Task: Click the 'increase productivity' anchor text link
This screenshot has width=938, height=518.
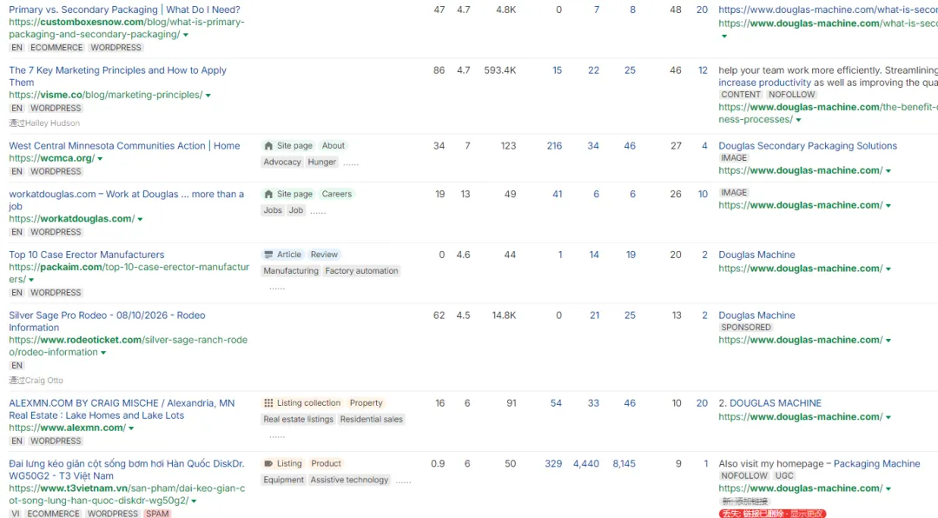Action: tap(764, 83)
